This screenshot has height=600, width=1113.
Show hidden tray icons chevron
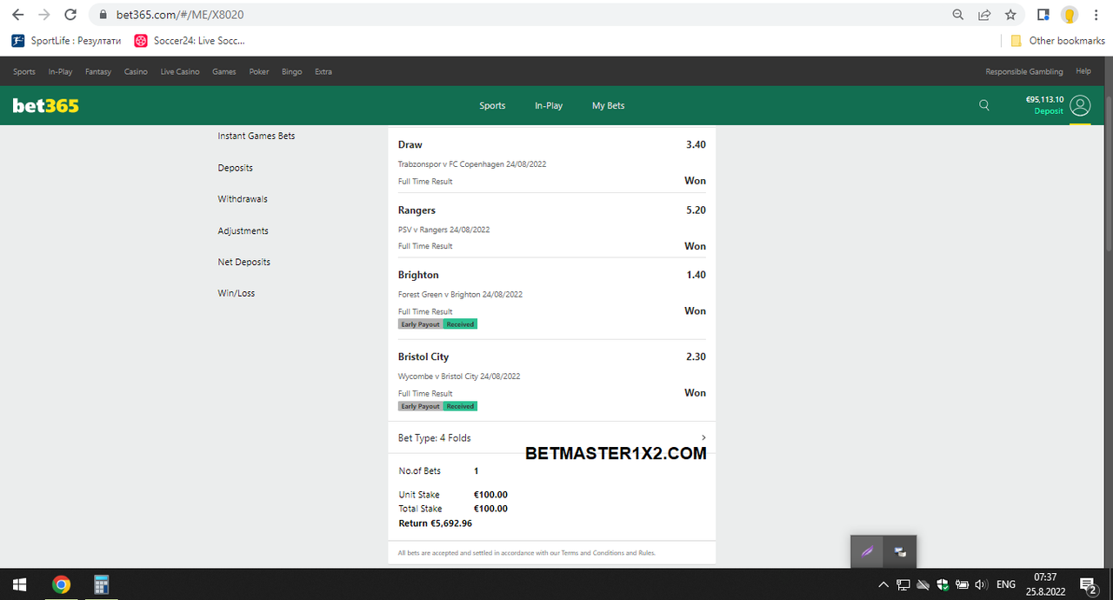(x=883, y=584)
